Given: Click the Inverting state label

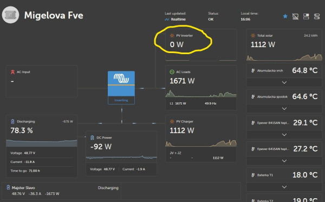Looking at the screenshot, I should 121,100.
